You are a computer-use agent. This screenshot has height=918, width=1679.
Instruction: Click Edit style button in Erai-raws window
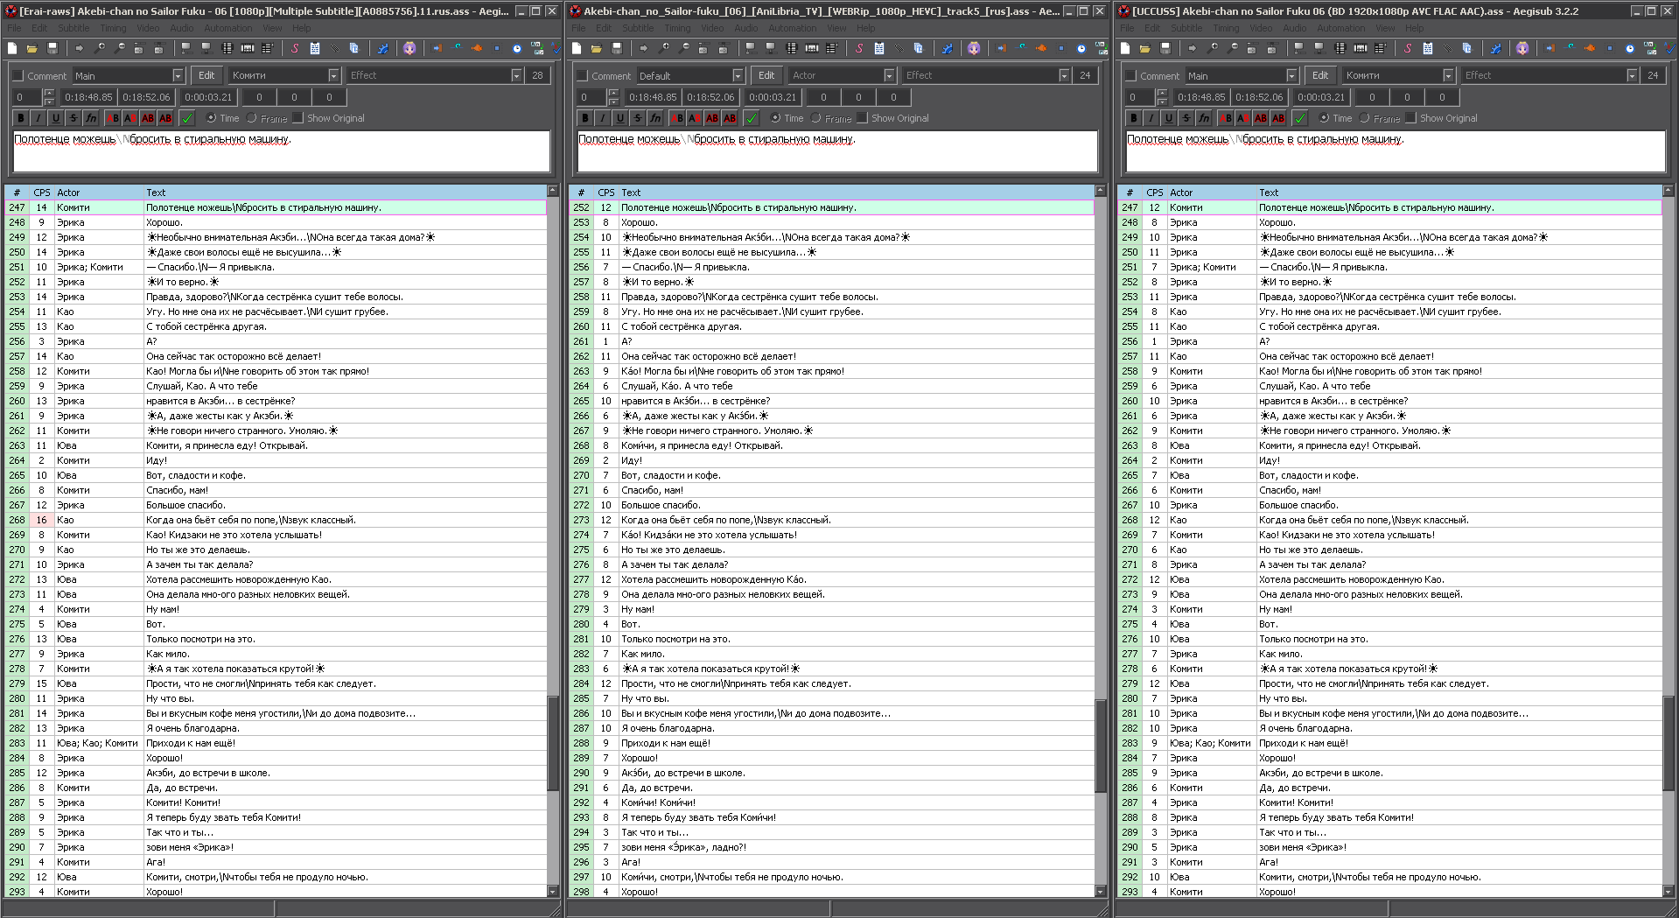(206, 76)
